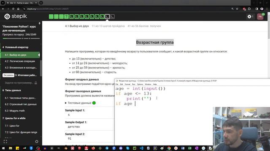This screenshot has width=270, height=151.
Task: Open lesson 6.1 Числовые типы данных
Action: 20,98
